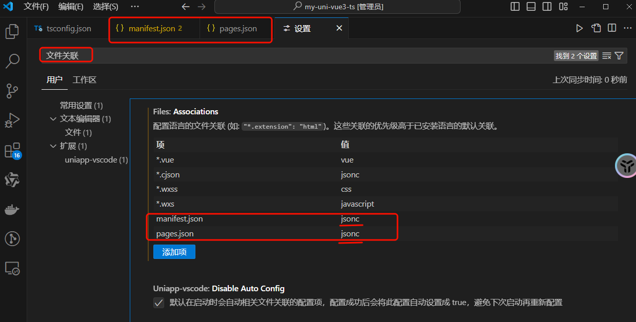Close the 设置 tab

(339, 28)
